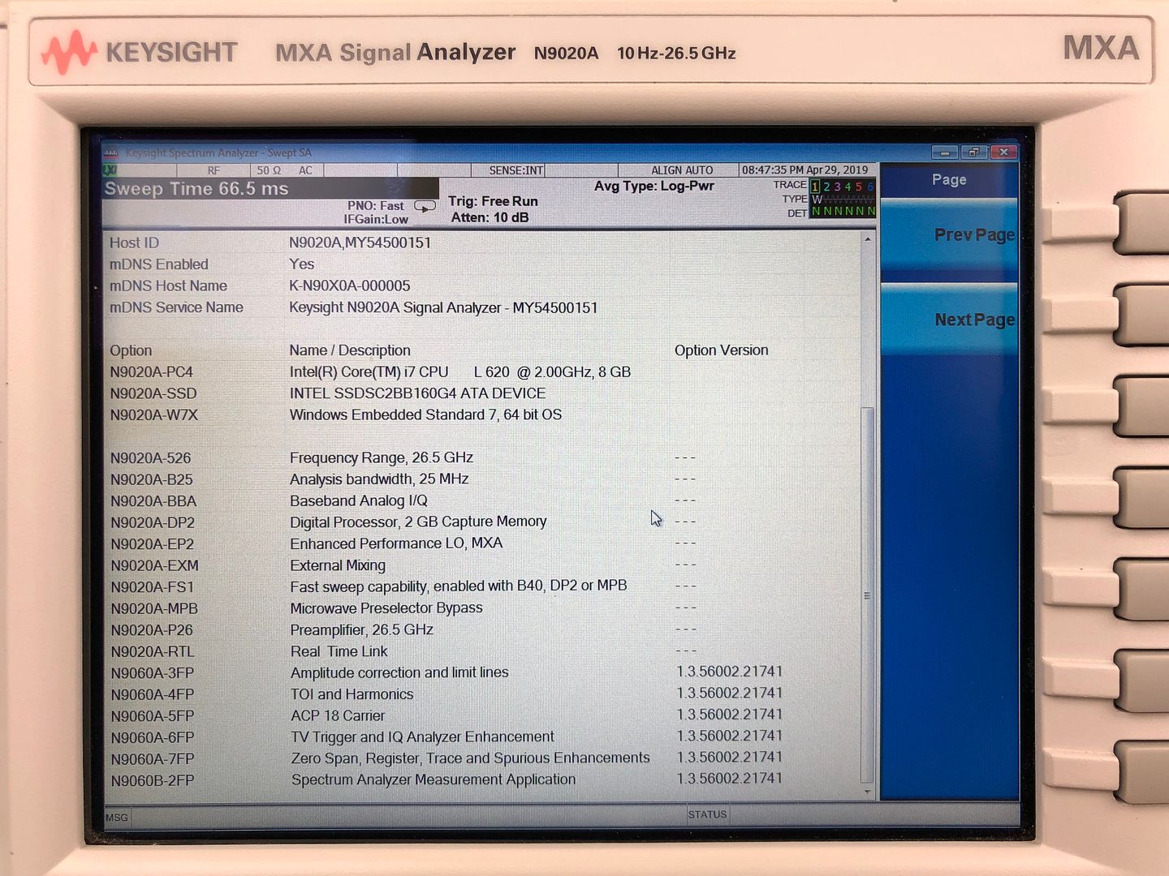This screenshot has height=876, width=1169.
Task: Click Digital Processor, 2 GB Capture Memory
Action: click(x=418, y=522)
